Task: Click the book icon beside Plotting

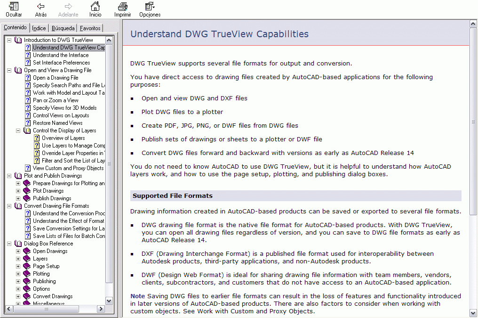Action: (27, 274)
